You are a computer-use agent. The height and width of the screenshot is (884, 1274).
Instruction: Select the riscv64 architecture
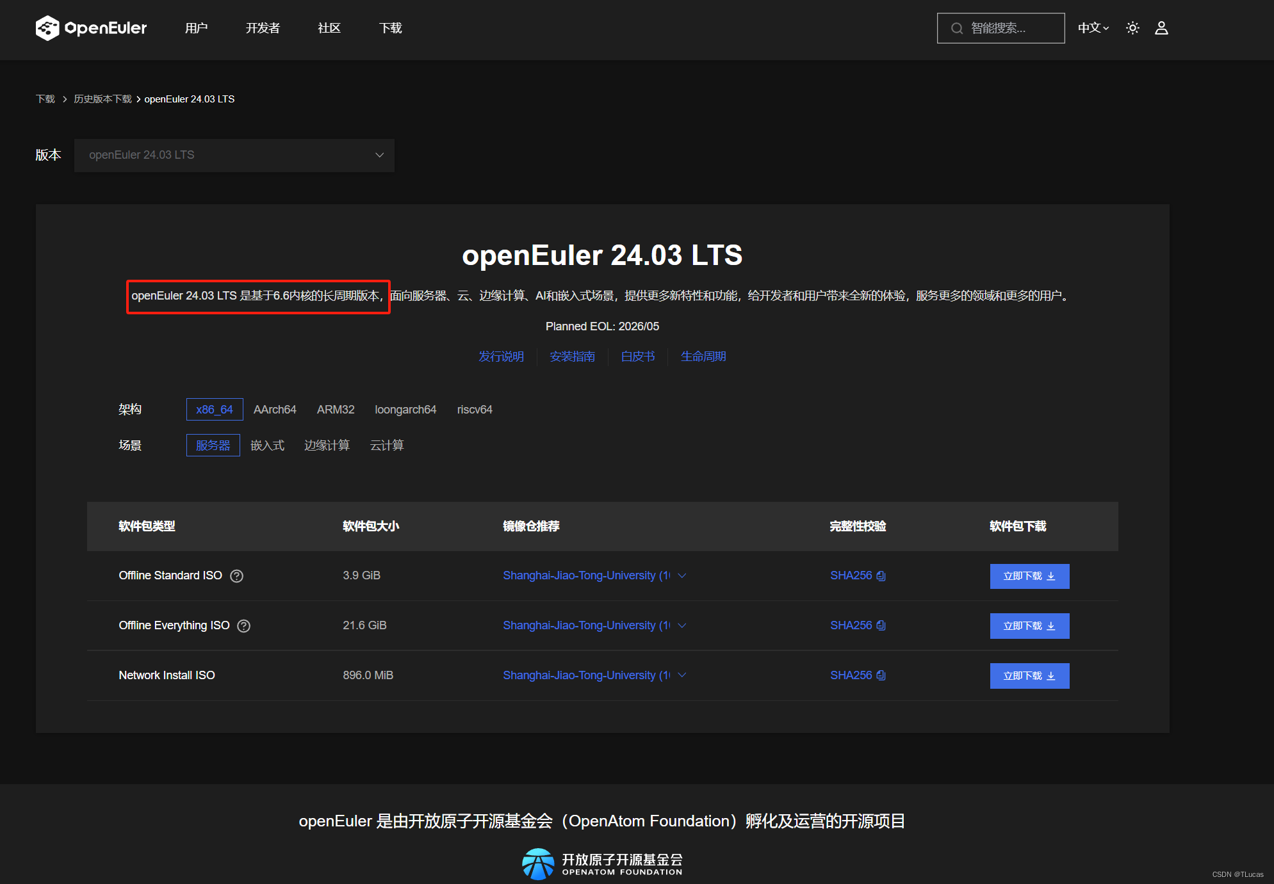475,410
